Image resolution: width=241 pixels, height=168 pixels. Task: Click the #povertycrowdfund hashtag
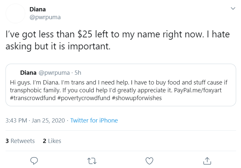coord(84,98)
